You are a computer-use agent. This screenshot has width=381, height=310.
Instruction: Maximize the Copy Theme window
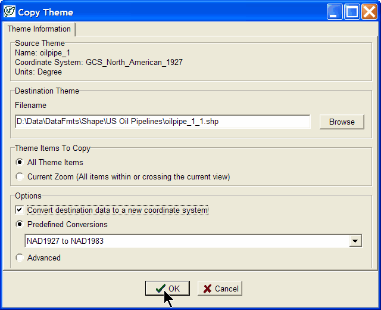pos(352,12)
